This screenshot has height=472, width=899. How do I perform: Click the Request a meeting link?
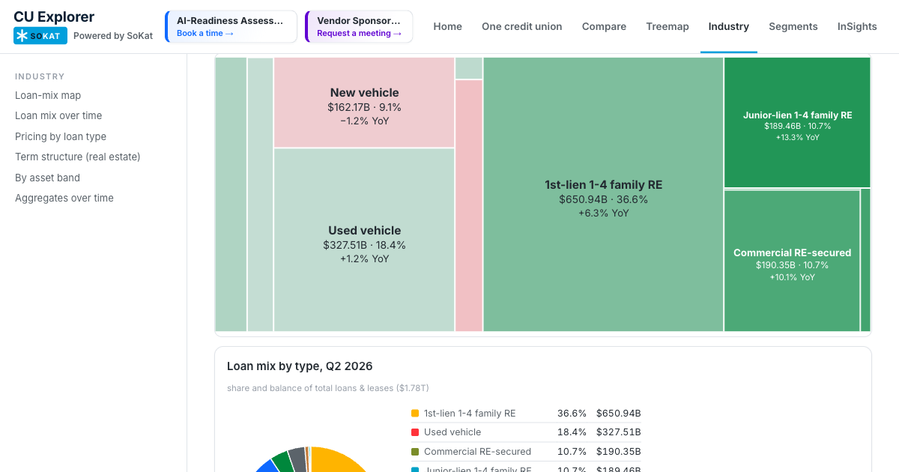pyautogui.click(x=360, y=33)
